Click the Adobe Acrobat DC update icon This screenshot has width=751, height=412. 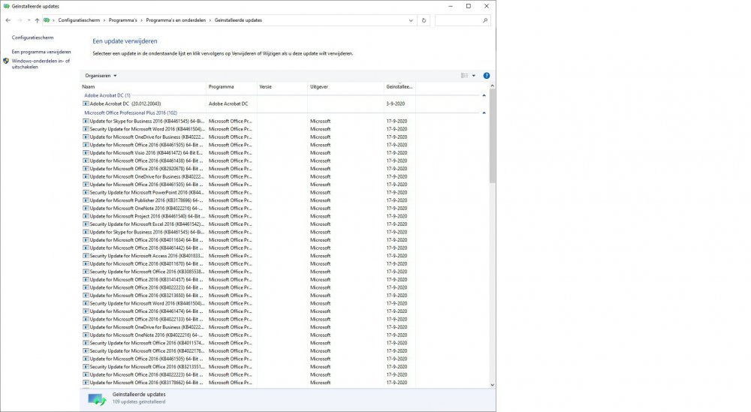click(x=86, y=104)
